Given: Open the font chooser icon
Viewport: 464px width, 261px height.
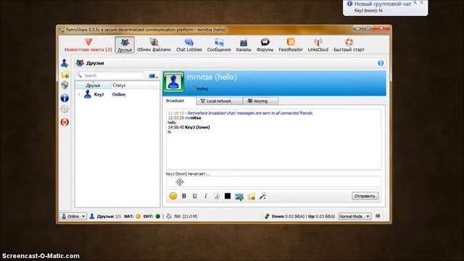Looking at the screenshot, I should [x=217, y=196].
